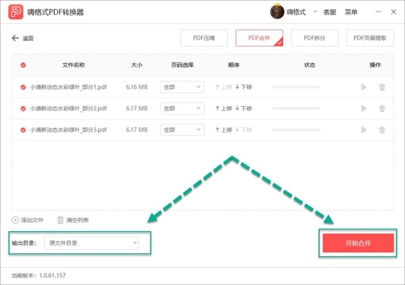The width and height of the screenshot is (405, 285).
Task: Open page selection dropdown for 部分3.pdf
Action: pyautogui.click(x=182, y=130)
